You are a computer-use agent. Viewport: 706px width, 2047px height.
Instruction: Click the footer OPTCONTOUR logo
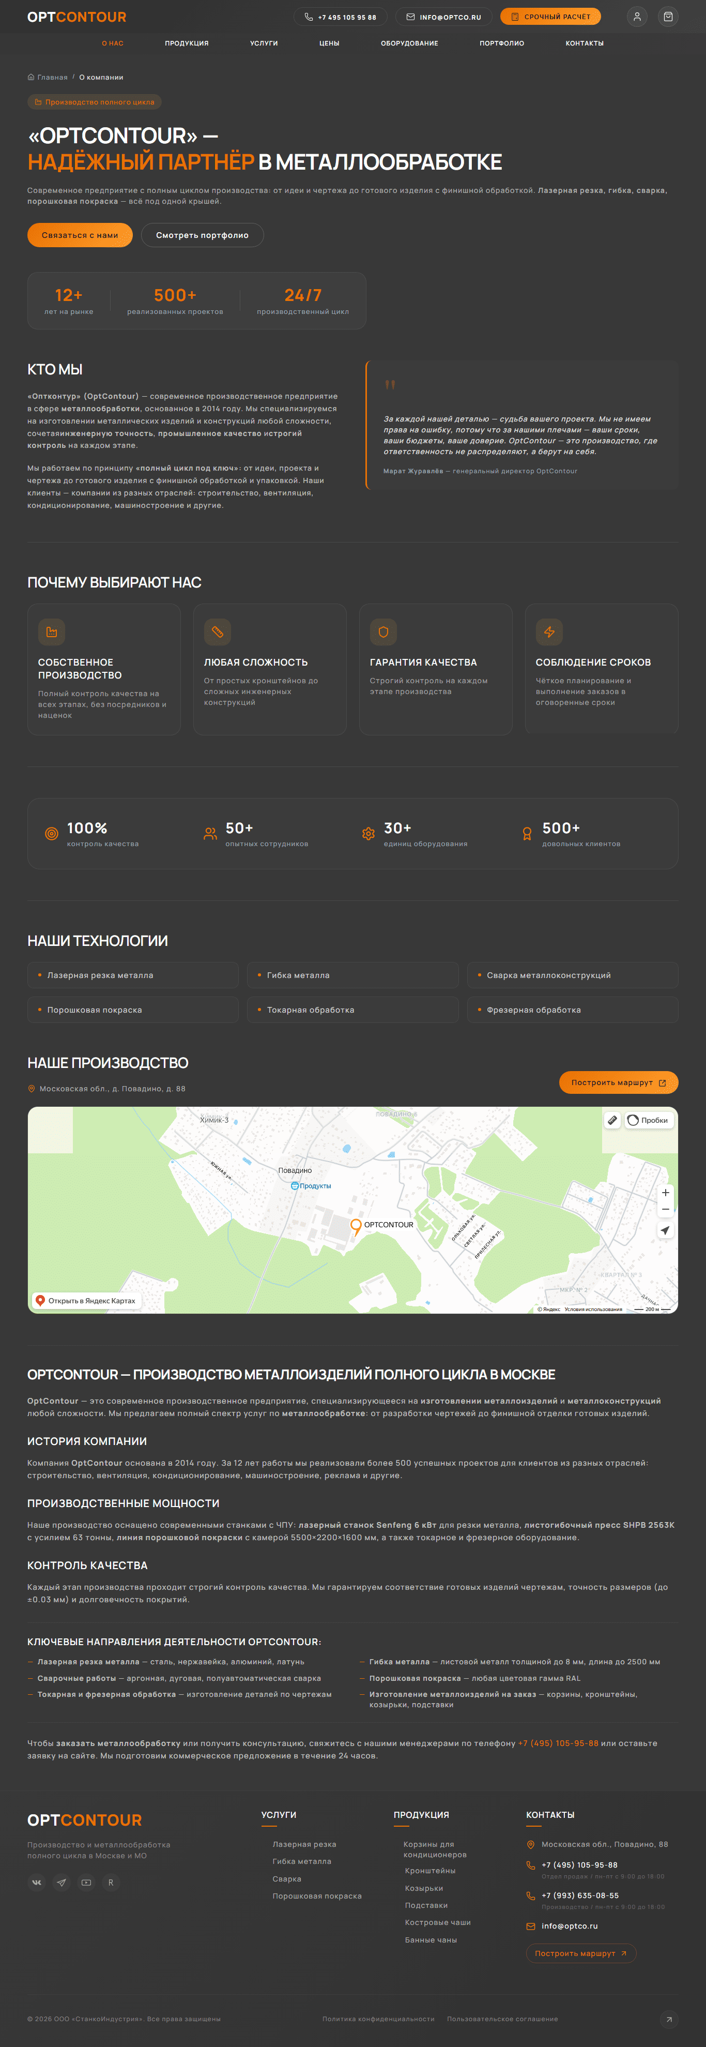tap(84, 1820)
